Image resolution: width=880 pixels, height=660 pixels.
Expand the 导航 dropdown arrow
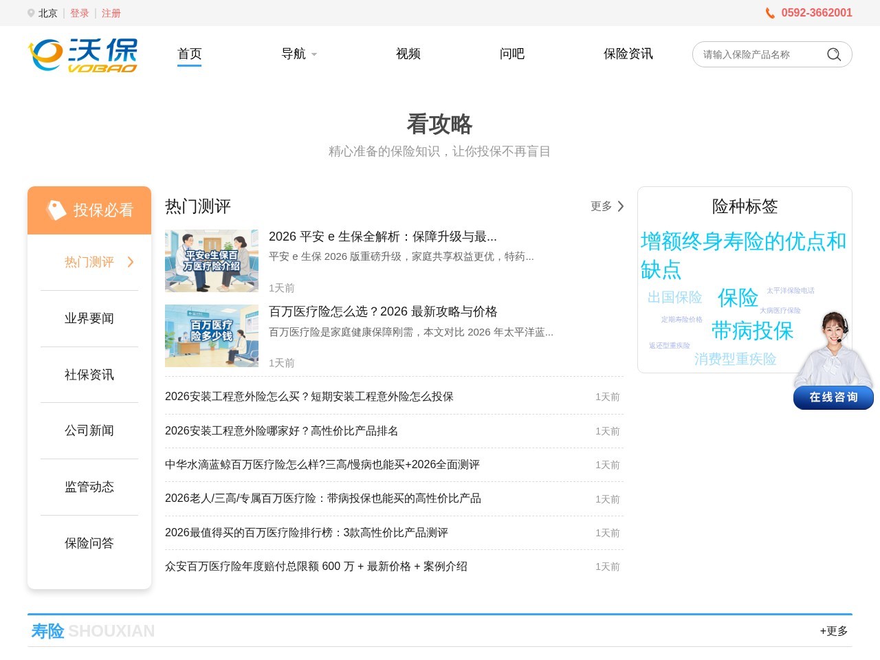coord(314,54)
